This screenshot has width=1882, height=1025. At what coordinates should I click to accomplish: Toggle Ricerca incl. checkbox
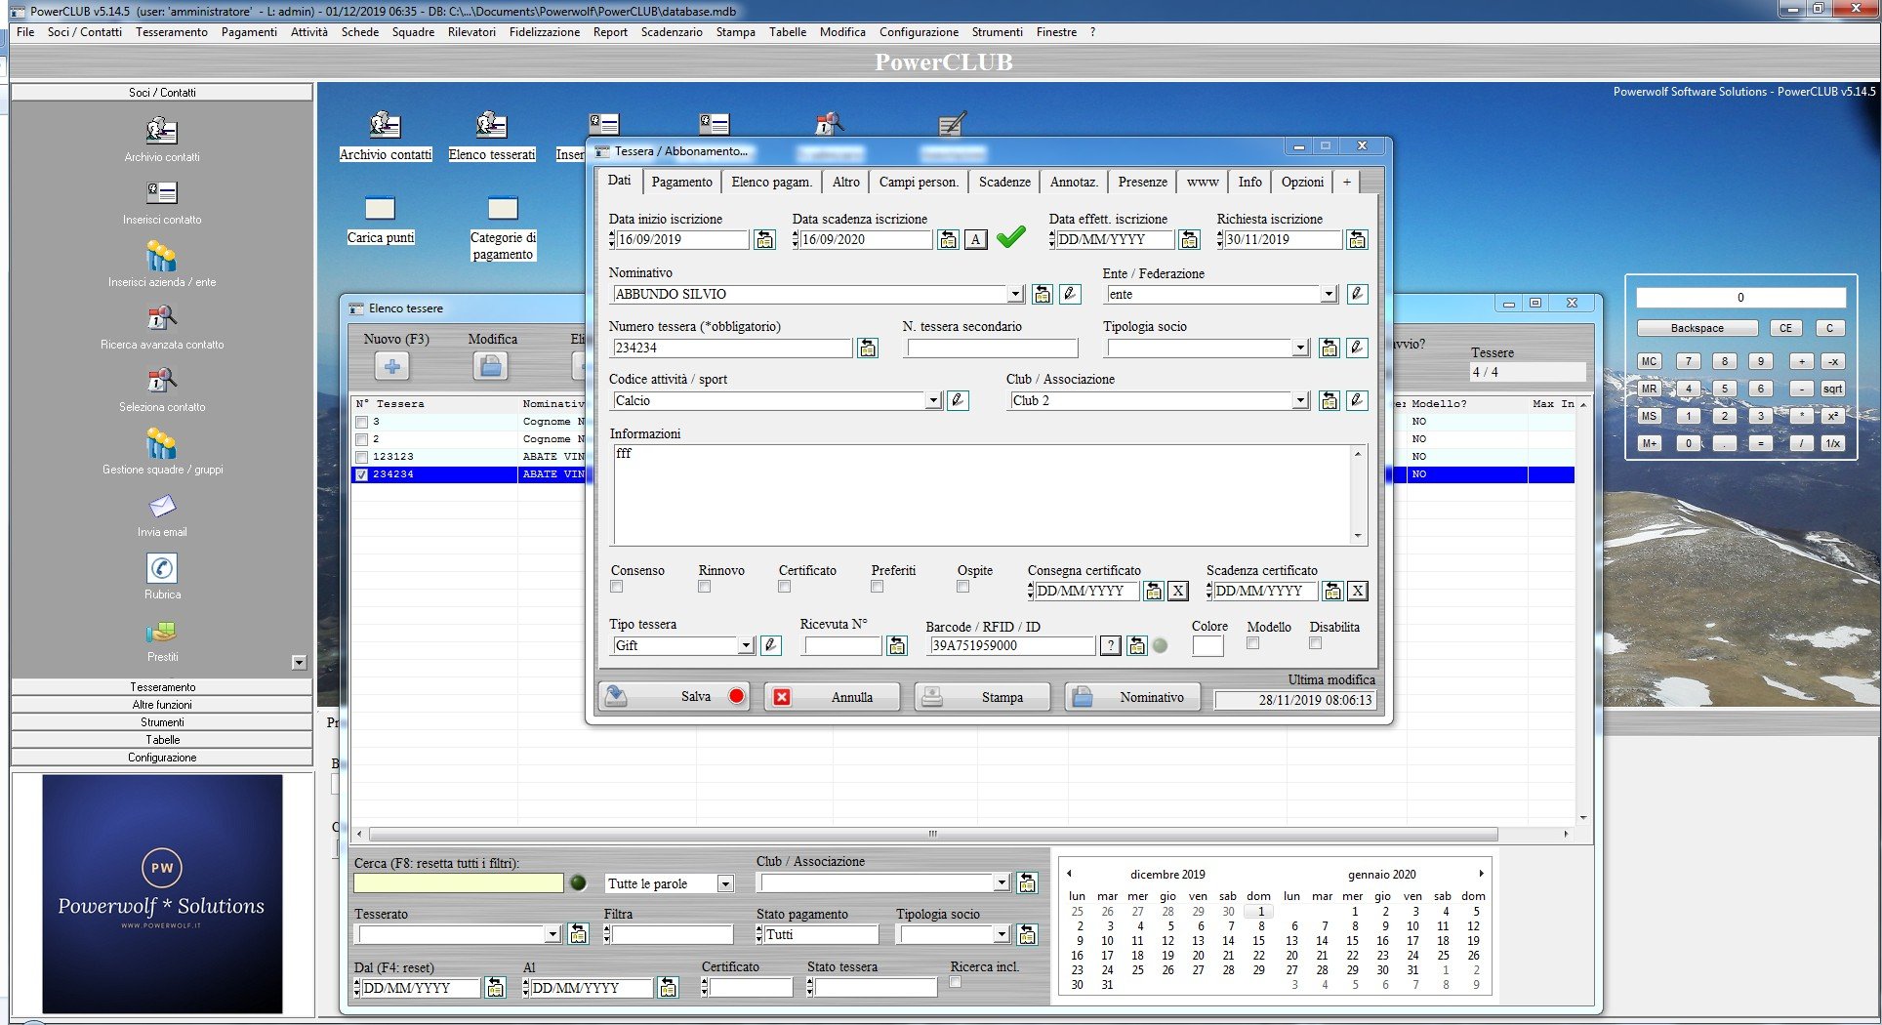coord(955,982)
